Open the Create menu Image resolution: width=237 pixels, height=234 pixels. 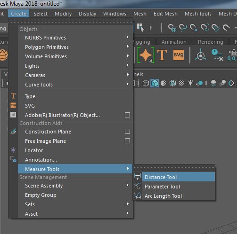tap(18, 14)
